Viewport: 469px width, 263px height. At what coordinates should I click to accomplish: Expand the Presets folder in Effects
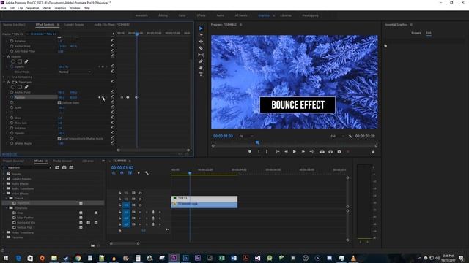tap(4, 174)
